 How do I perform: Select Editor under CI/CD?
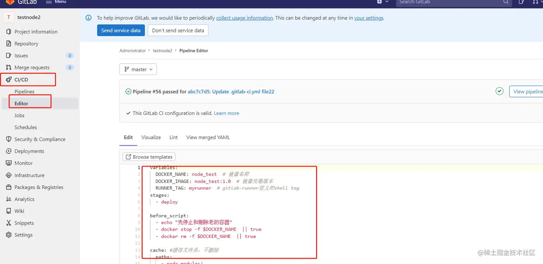tap(21, 103)
